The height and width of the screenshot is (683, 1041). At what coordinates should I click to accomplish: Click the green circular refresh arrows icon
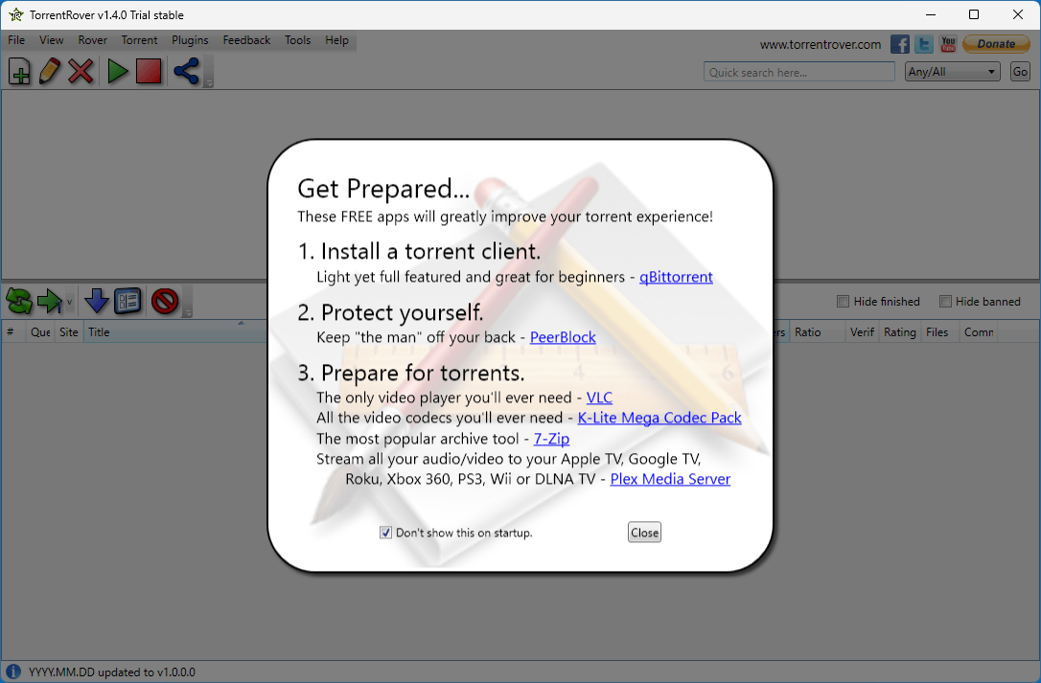[x=18, y=301]
